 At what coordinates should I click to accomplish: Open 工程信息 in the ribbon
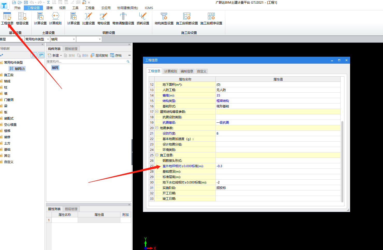pyautogui.click(x=7, y=19)
